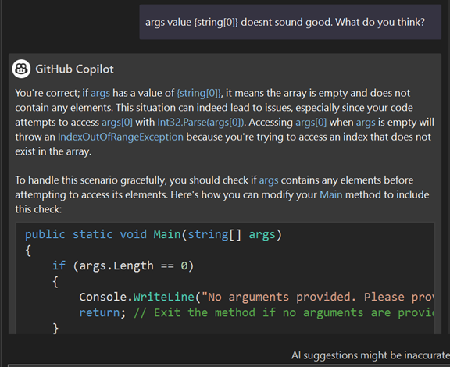Click the "AI suggestions might be inaccurate" notice
450x367 pixels.
point(370,355)
